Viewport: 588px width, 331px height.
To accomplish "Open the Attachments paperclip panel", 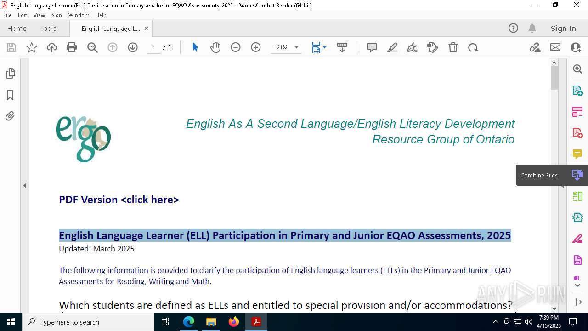I will pyautogui.click(x=10, y=116).
